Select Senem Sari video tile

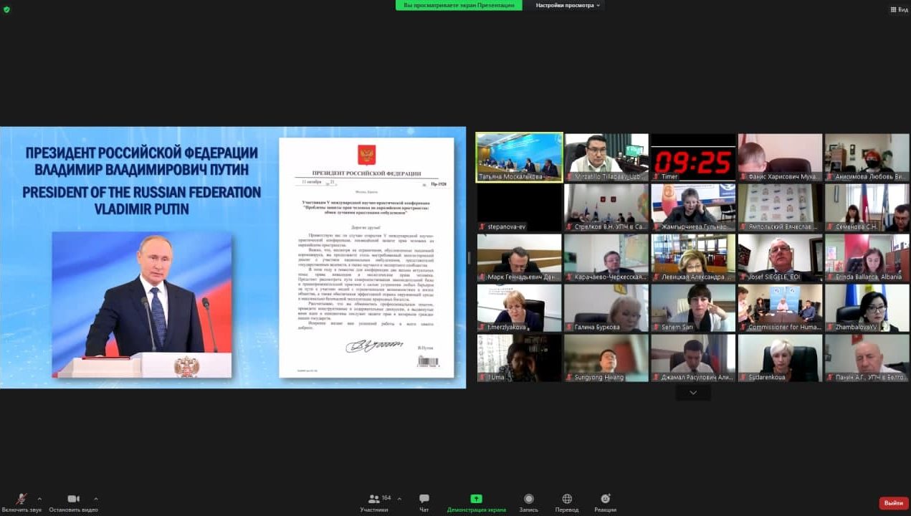point(693,307)
